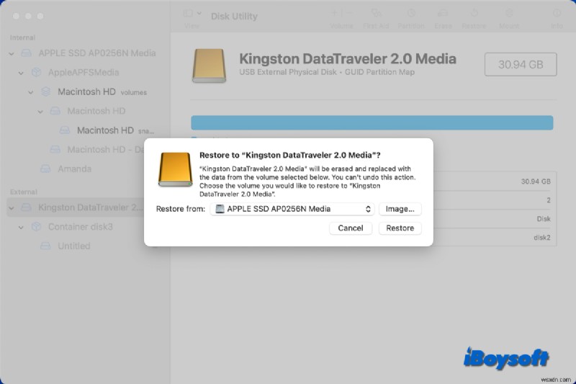Click the Restore toolbar icon
576x384 pixels.
click(x=474, y=14)
